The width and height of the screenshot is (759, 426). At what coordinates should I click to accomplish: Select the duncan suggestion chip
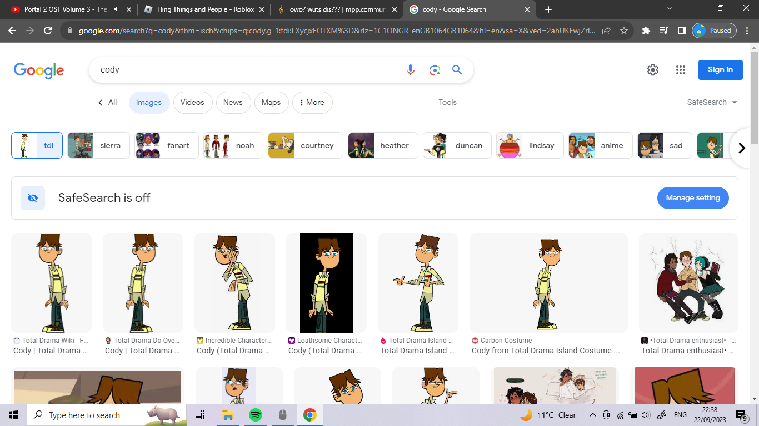click(457, 145)
